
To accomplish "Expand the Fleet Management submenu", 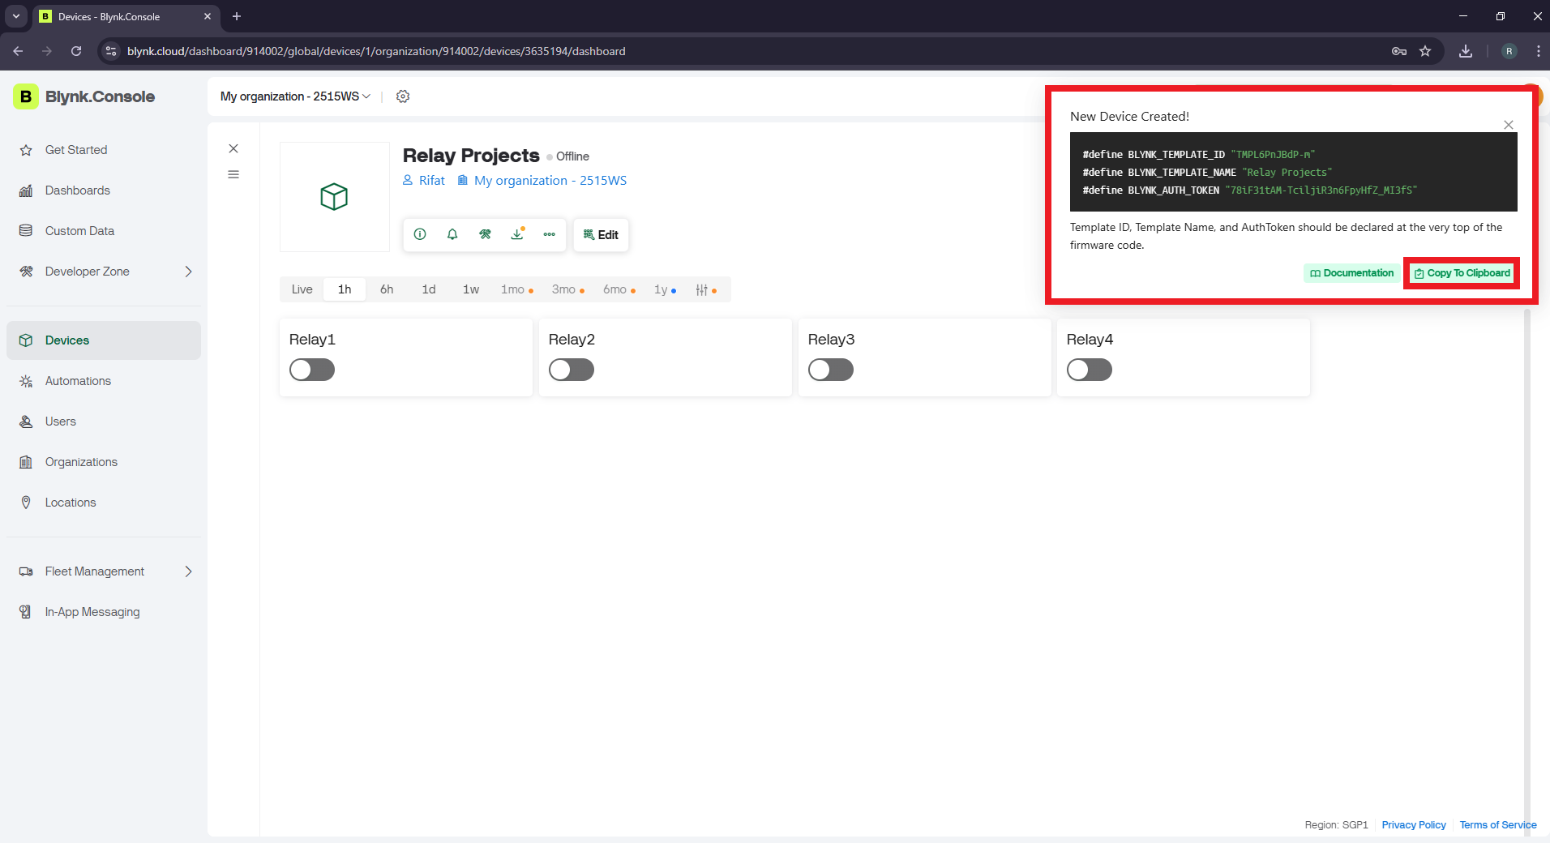I will (188, 571).
